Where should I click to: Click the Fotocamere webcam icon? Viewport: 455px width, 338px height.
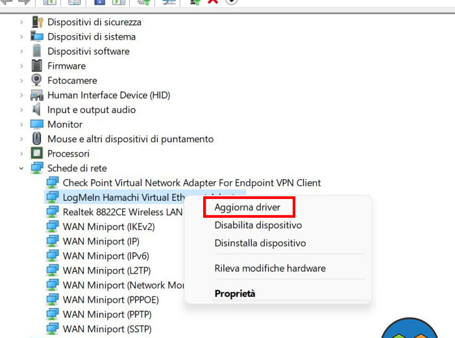pyautogui.click(x=37, y=81)
